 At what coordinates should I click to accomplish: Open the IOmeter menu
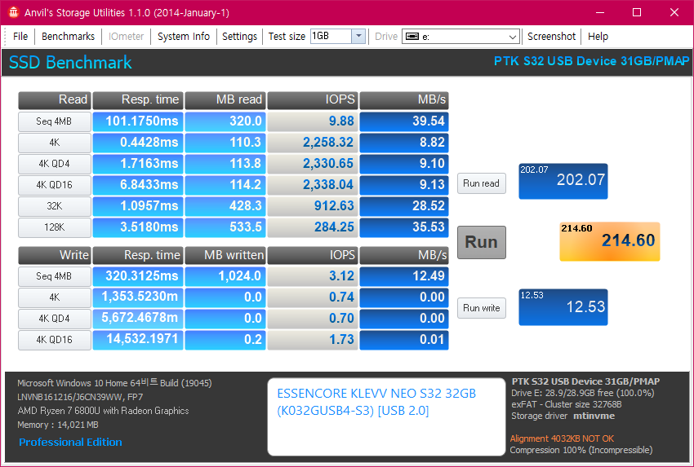(126, 36)
